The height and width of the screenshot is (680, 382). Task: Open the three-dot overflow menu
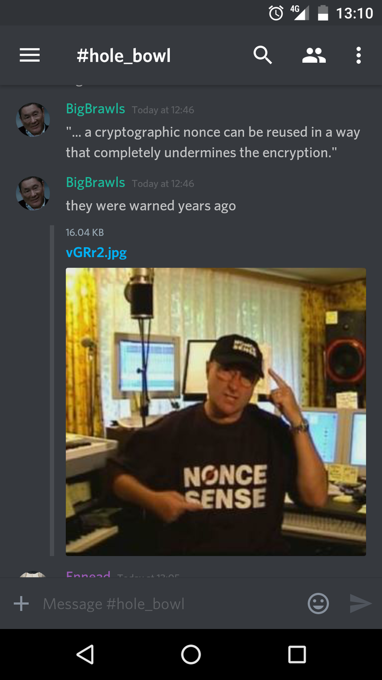click(x=359, y=55)
